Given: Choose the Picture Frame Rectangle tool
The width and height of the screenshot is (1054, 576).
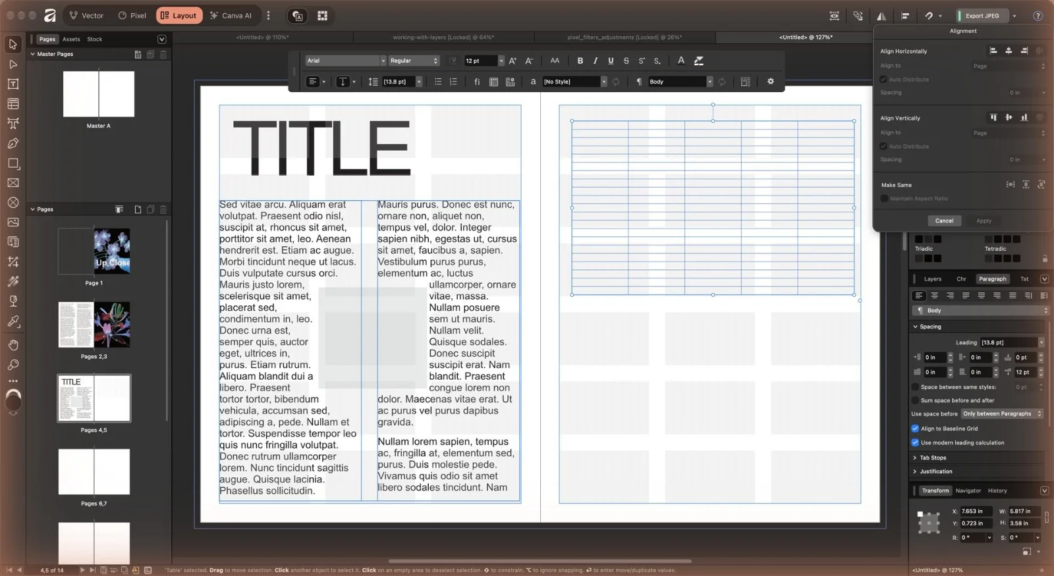Looking at the screenshot, I should [x=13, y=182].
